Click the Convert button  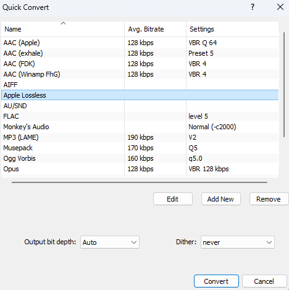coord(216,281)
